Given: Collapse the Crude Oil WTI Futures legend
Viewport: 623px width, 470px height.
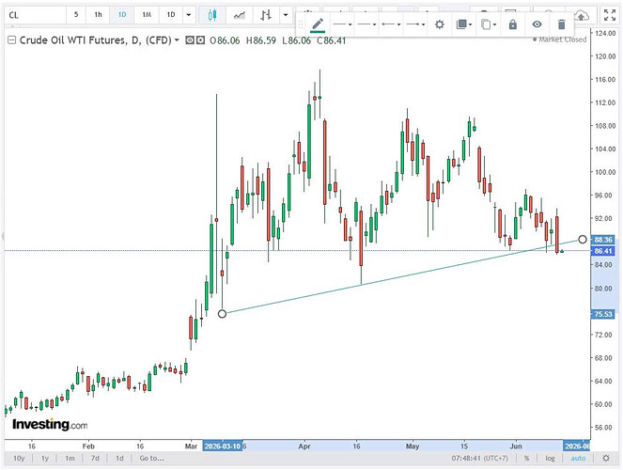Looking at the screenshot, I should [12, 40].
